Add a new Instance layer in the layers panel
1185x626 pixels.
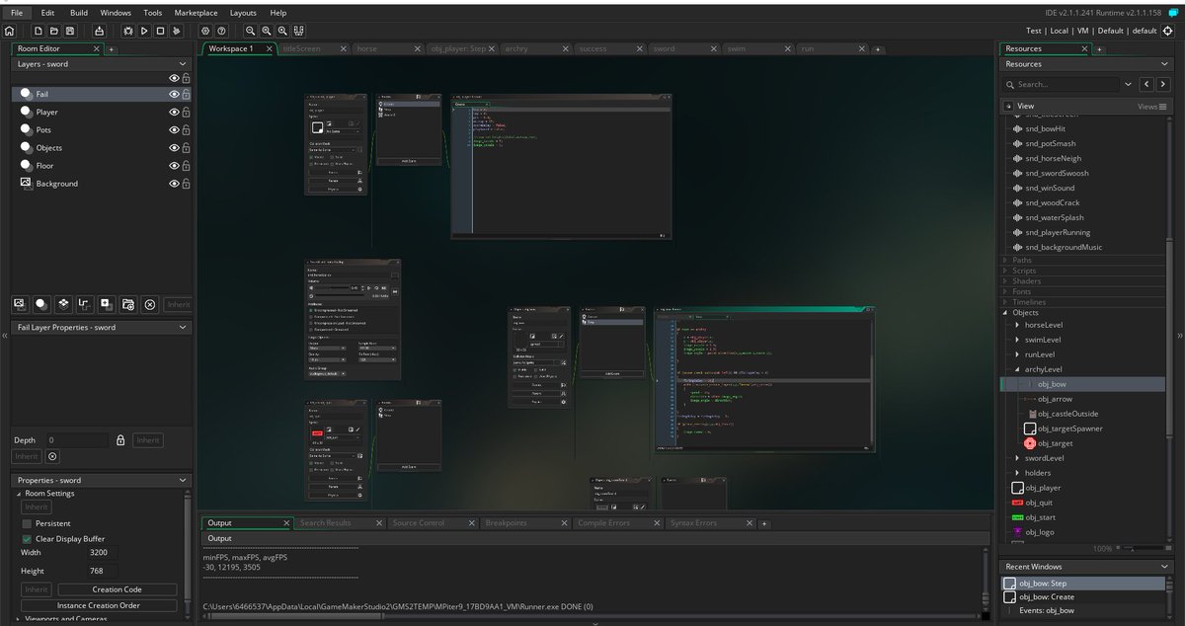pyautogui.click(x=40, y=304)
